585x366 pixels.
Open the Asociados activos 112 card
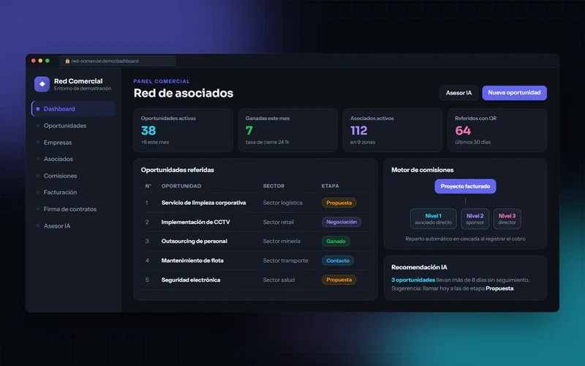coord(393,130)
